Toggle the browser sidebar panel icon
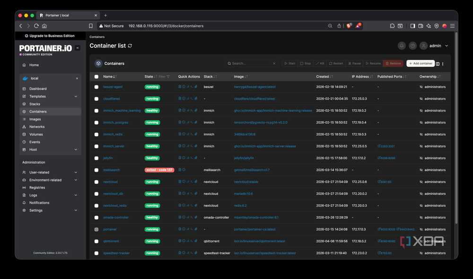Viewport: 473px width, 279px height. (412, 26)
